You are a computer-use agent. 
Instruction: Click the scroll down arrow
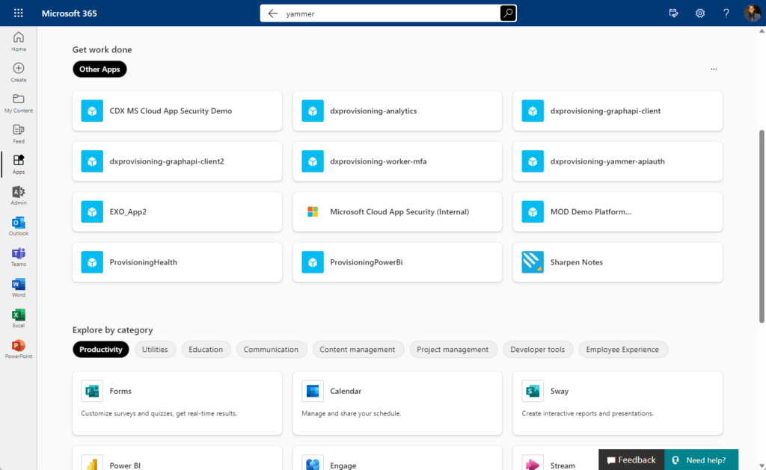tap(762, 466)
